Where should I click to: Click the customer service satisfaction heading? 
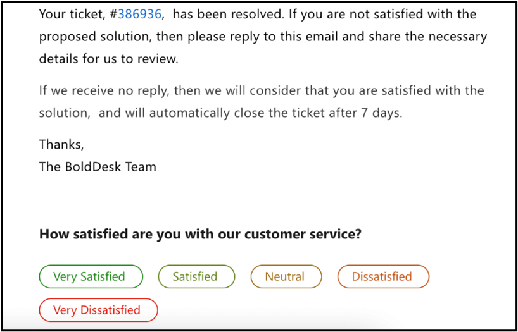[200, 234]
